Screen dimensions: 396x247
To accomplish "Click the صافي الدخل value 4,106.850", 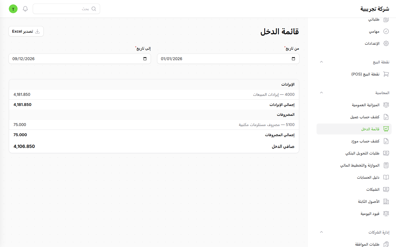I will point(24,146).
